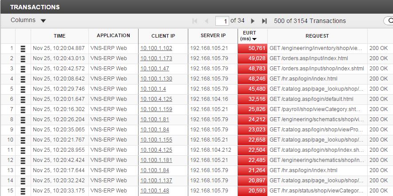The image size is (393, 196).
Task: Open client IP 10.100.4.125 in row 6
Action: pos(156,99)
